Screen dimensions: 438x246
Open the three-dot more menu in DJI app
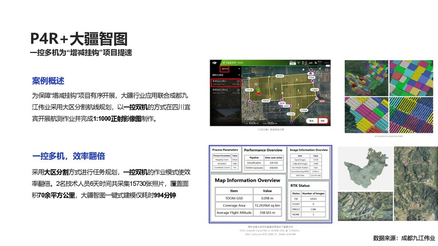point(326,63)
